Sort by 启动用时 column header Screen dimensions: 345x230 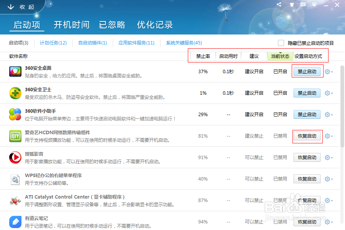228,56
